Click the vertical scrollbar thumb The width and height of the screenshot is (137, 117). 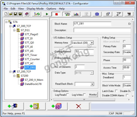click(x=133, y=56)
